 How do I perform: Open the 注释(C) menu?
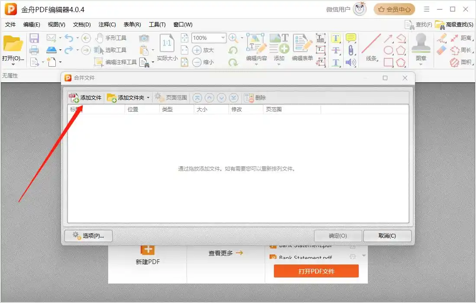coord(107,25)
